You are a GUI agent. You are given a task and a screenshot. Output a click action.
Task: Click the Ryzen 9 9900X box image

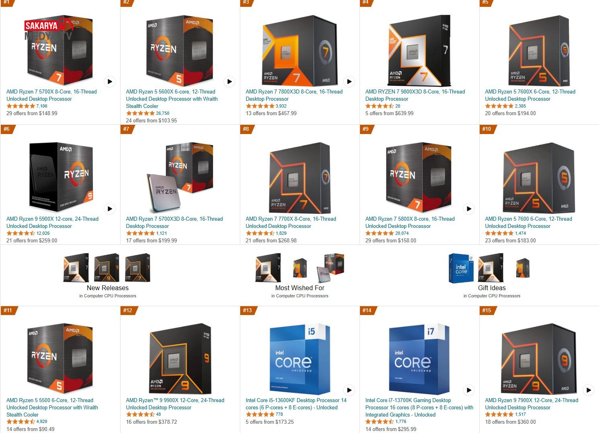click(x=180, y=359)
